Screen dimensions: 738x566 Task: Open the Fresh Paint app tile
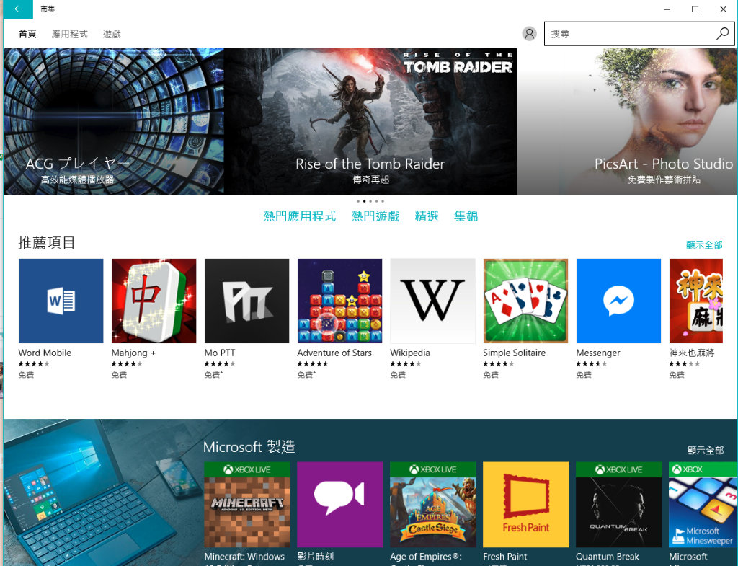[x=525, y=504]
